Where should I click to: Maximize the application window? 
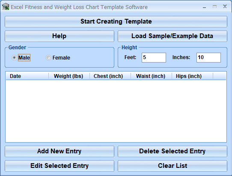click(x=215, y=7)
